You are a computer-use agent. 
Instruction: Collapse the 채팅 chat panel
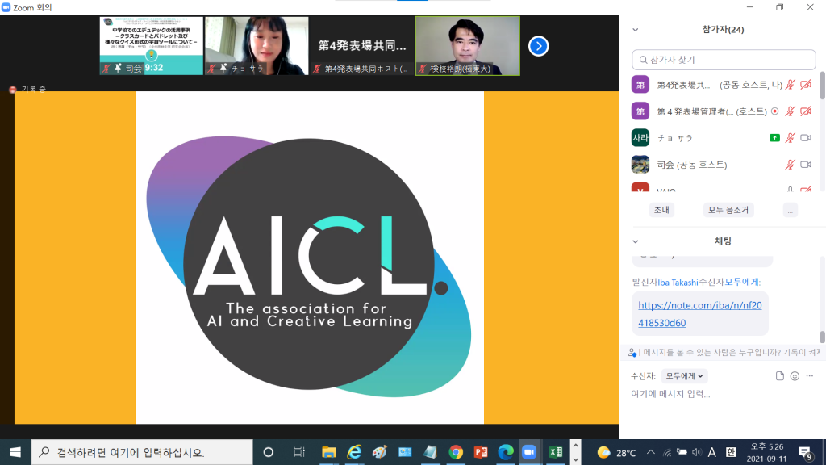(636, 241)
